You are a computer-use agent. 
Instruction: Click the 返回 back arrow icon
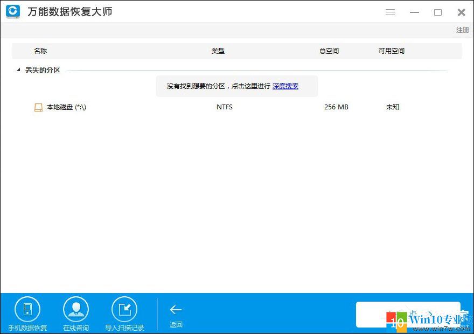[x=176, y=310]
